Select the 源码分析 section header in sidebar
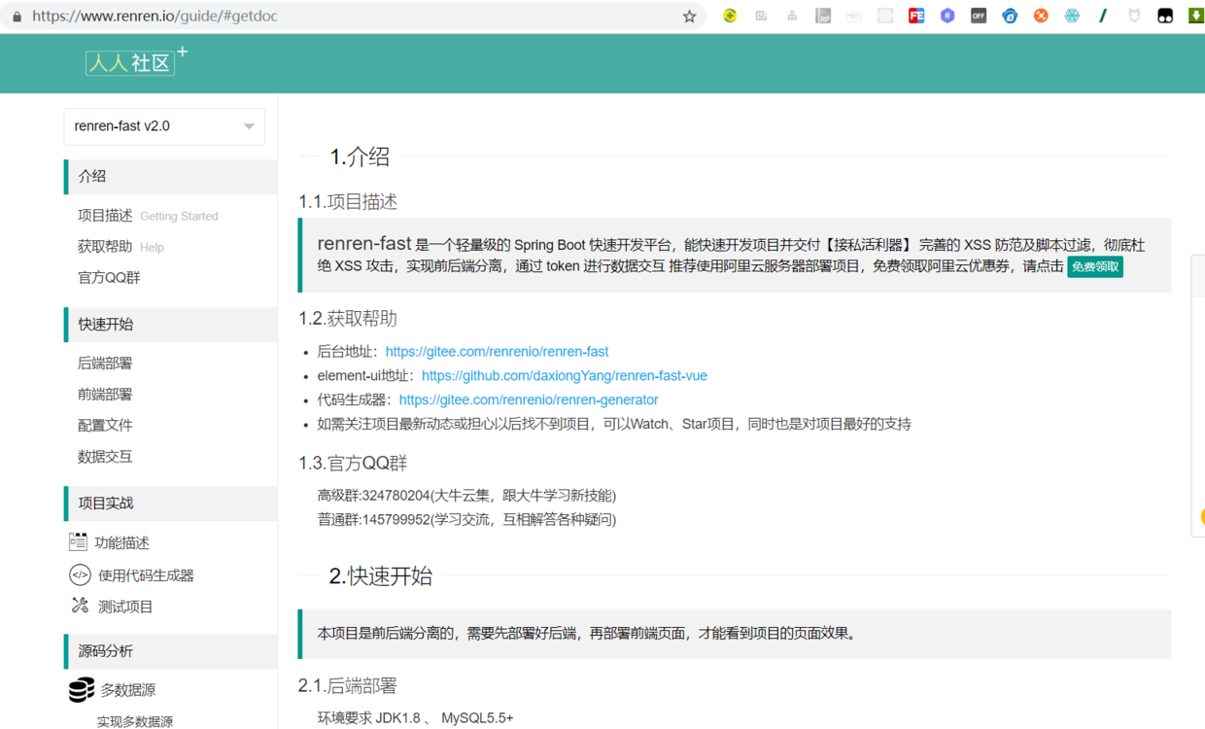 (x=171, y=651)
